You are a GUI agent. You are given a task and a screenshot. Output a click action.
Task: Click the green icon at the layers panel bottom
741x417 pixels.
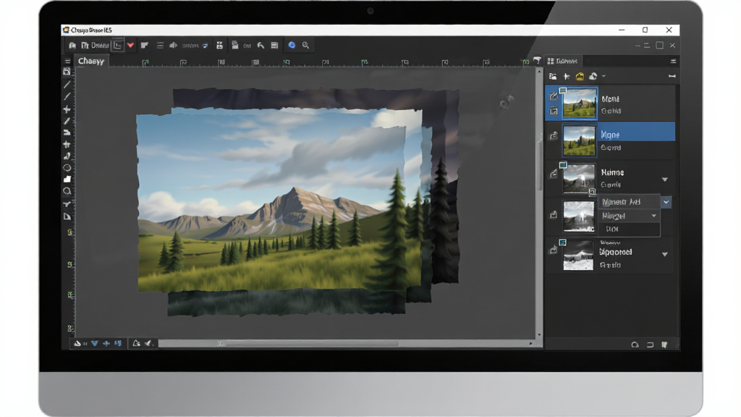click(x=664, y=345)
